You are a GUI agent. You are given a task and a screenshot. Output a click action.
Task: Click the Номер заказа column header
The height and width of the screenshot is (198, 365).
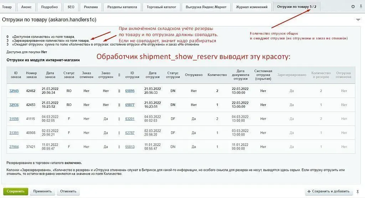(31, 75)
